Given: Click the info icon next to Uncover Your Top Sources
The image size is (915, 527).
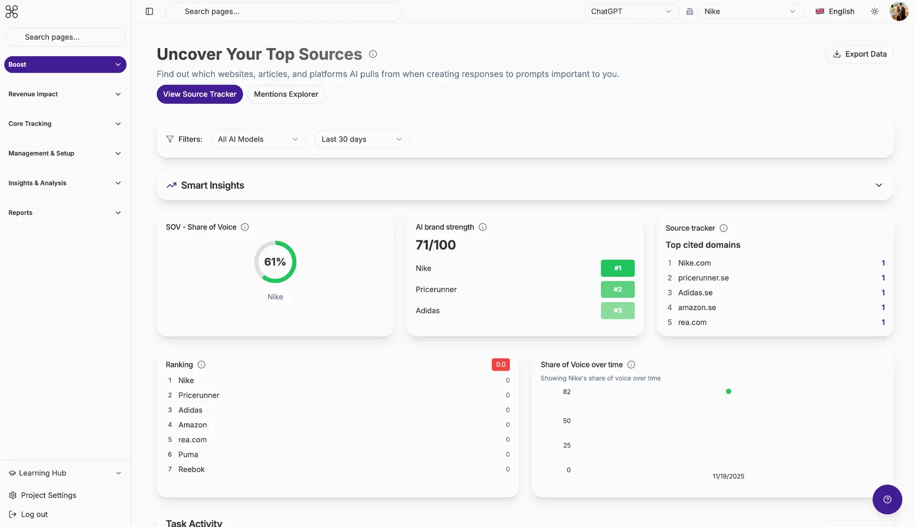Looking at the screenshot, I should 373,54.
